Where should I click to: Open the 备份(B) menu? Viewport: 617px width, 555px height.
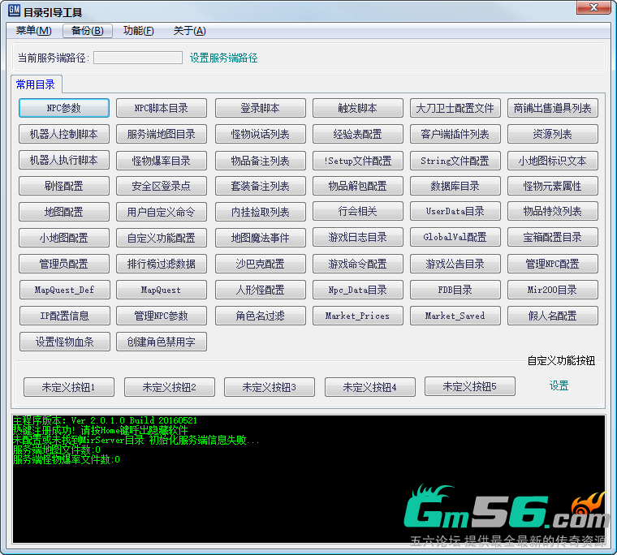pyautogui.click(x=88, y=31)
